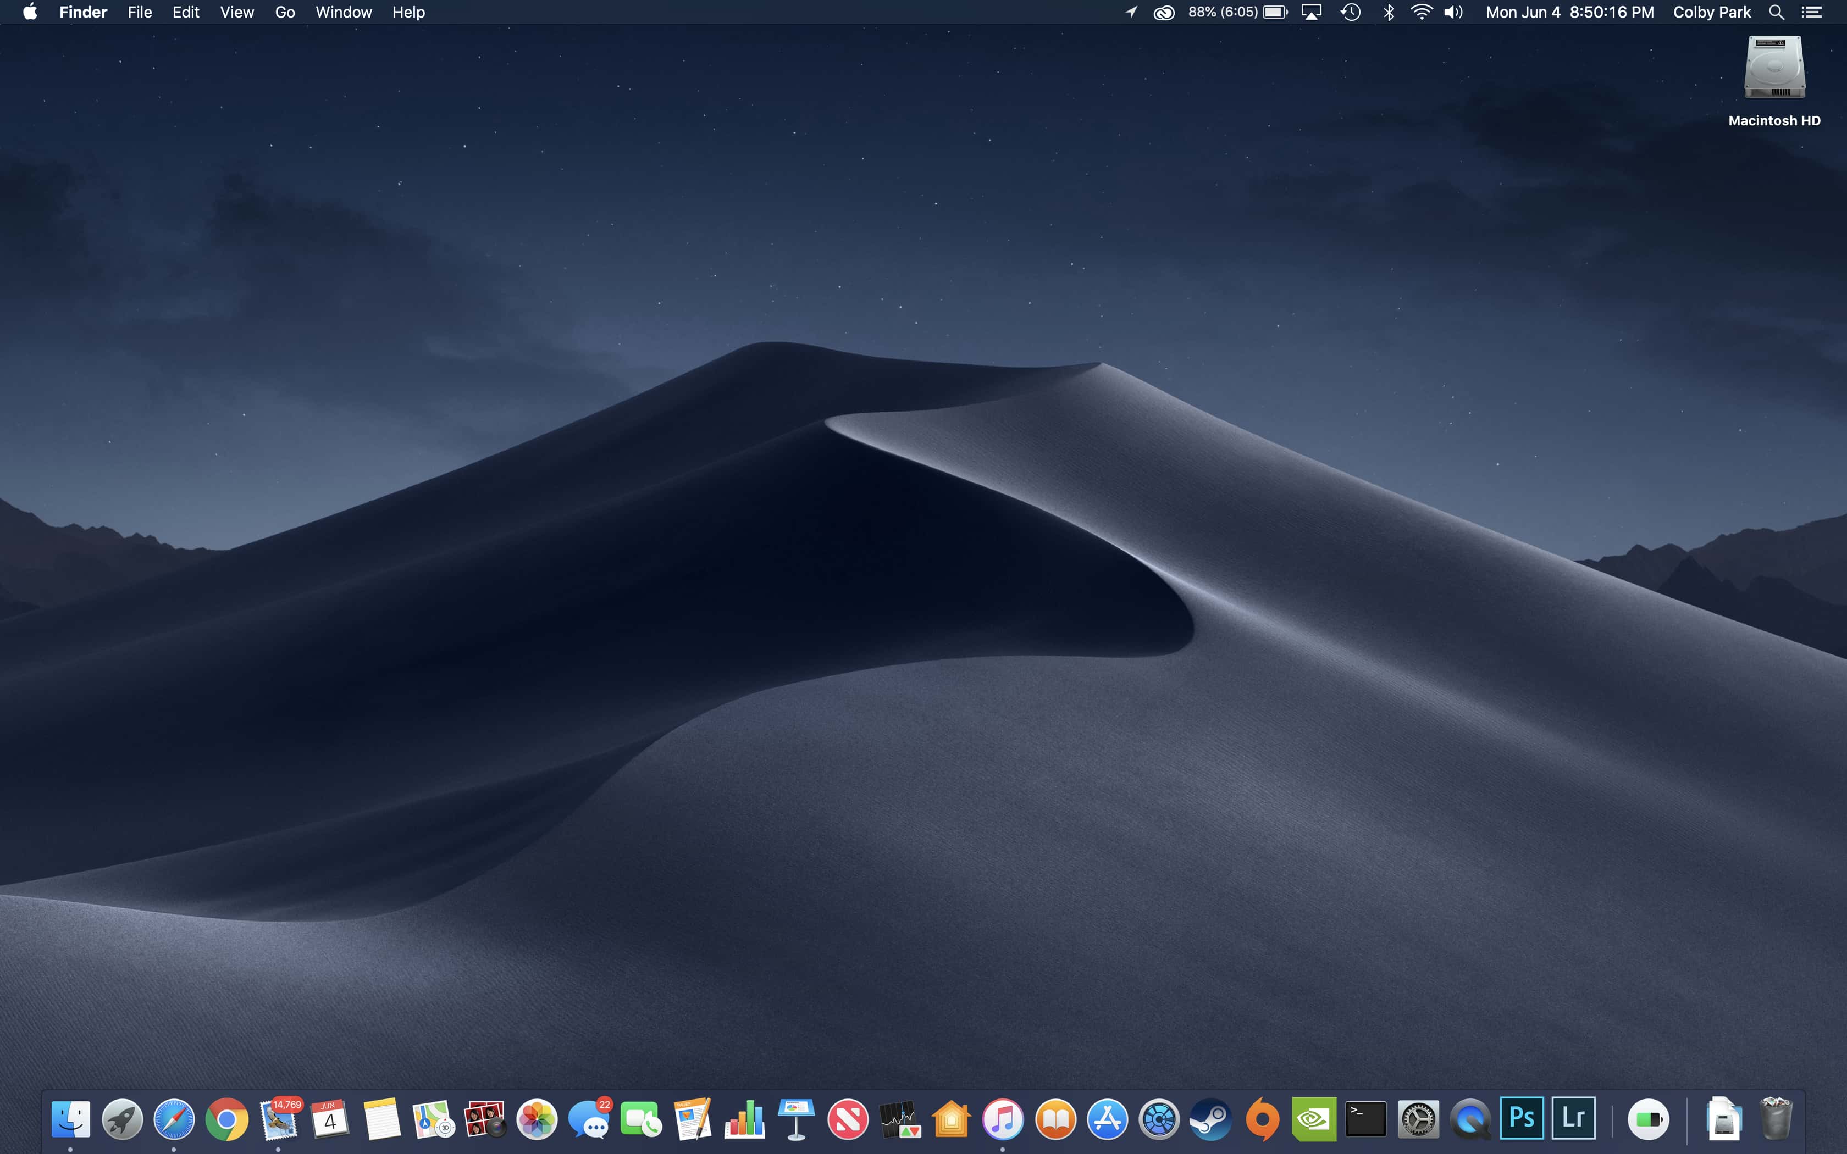Viewport: 1847px width, 1154px height.
Task: Open the Books app in Dock
Action: coord(1055,1120)
